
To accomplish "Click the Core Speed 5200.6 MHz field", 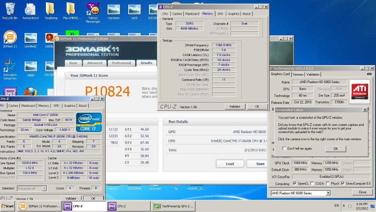I will click(x=30, y=163).
